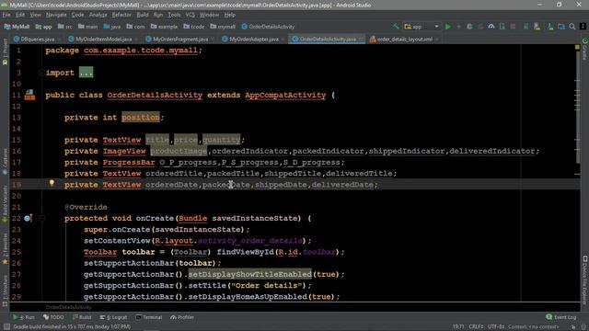
Task: Open the Build Variants side panel
Action: point(5,204)
